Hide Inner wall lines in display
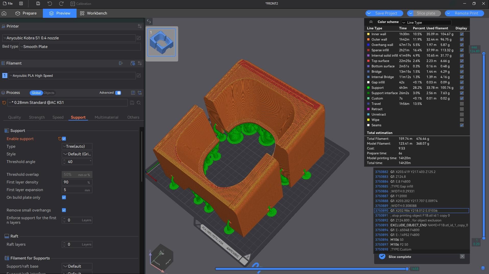Image resolution: width=489 pixels, height=274 pixels. coord(462,34)
